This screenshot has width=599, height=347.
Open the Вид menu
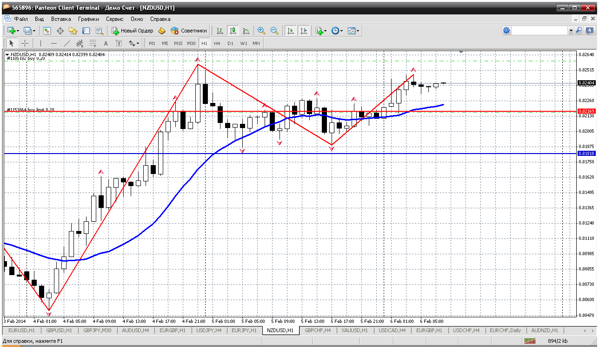pyautogui.click(x=40, y=19)
